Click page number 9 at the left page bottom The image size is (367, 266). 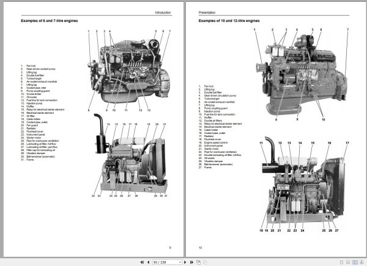click(170, 248)
